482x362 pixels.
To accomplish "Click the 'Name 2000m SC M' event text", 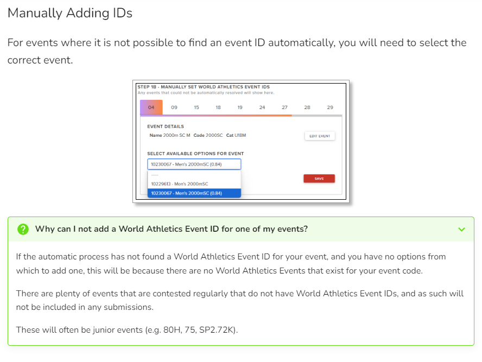I will (x=170, y=135).
